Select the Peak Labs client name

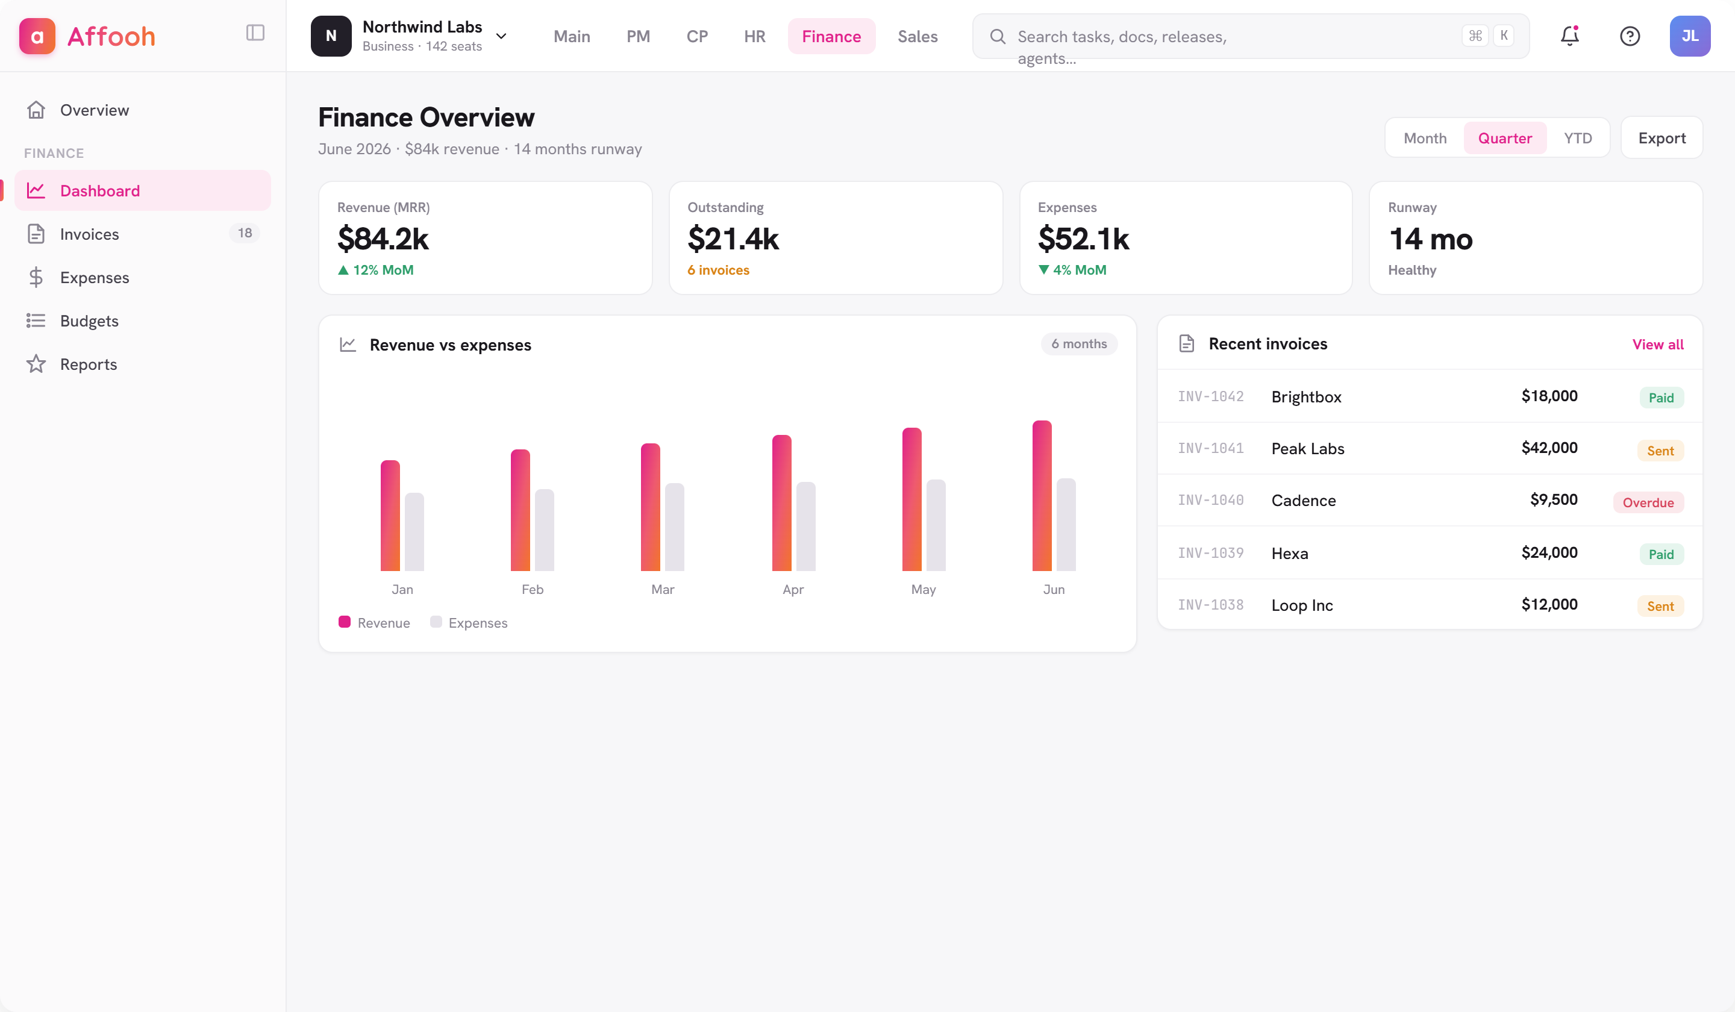click(1307, 448)
